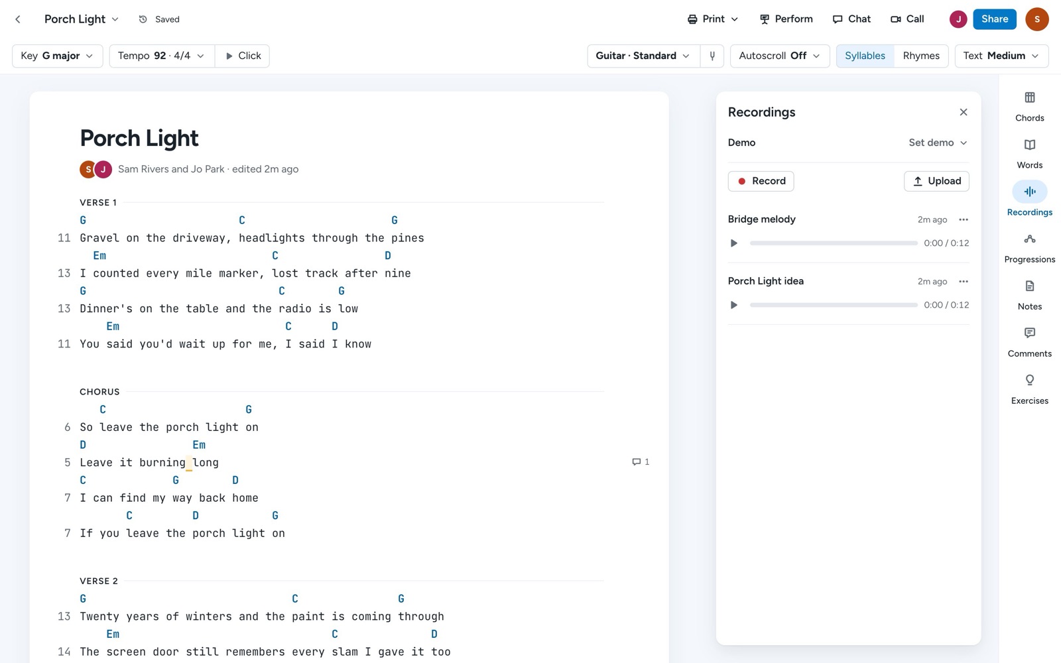Open the Guitar Standard instrument dropdown
This screenshot has width=1061, height=663.
click(x=643, y=56)
